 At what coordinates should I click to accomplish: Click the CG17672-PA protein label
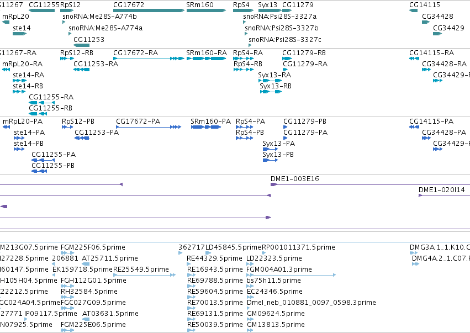click(x=138, y=121)
